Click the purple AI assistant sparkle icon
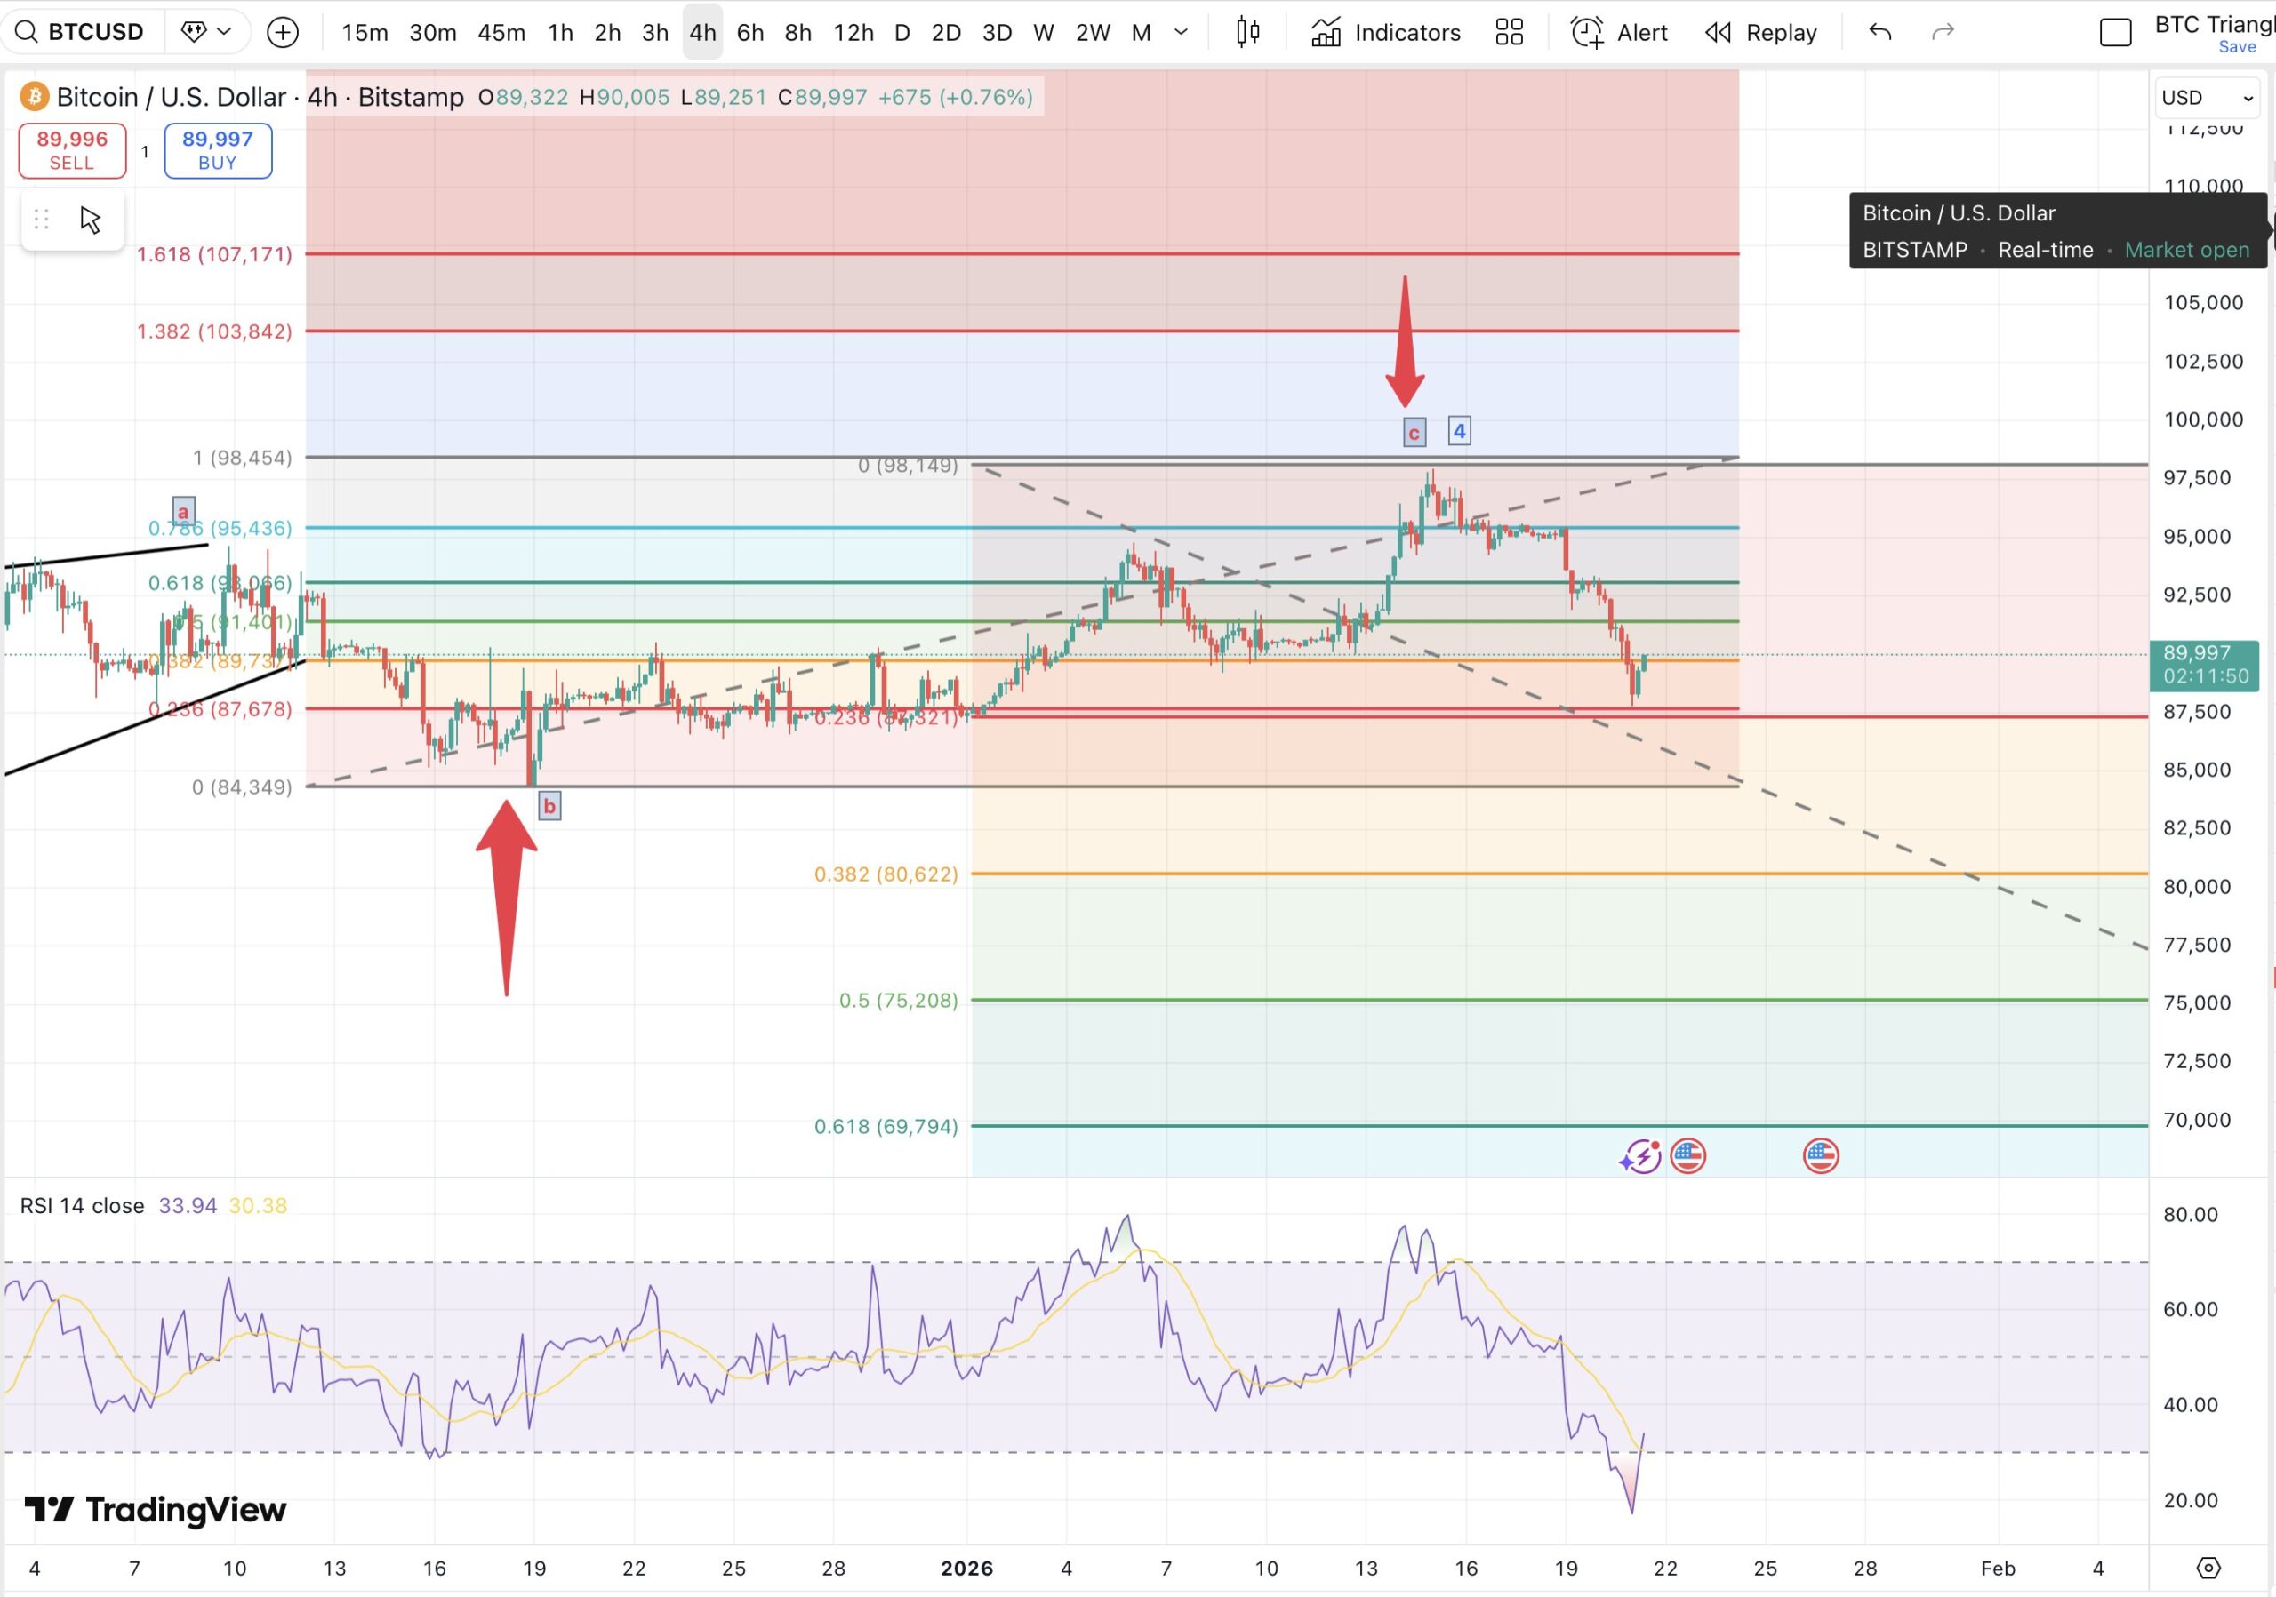This screenshot has width=2276, height=1597. (x=1640, y=1154)
